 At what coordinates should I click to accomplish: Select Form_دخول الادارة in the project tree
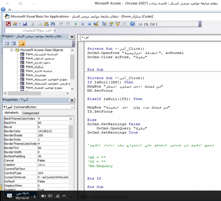tap(38, 62)
